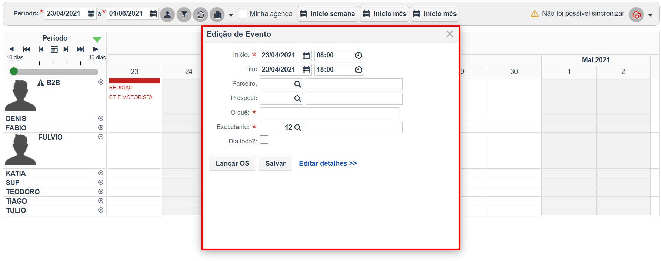Collapse the Período panel green triangle
Screen dimensions: 661x261
97,40
